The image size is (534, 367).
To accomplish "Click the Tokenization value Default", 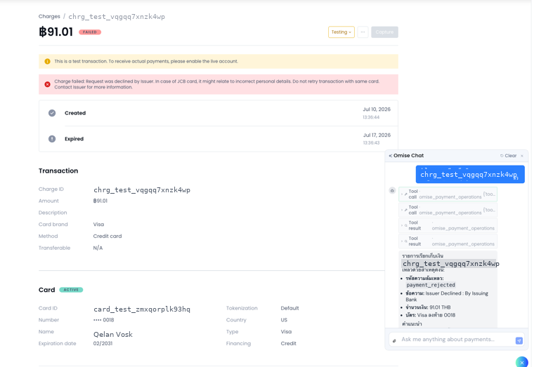I will (x=289, y=308).
